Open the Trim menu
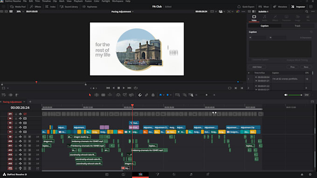Screen dimensions: 317x178 pyautogui.click(x=37, y=1)
